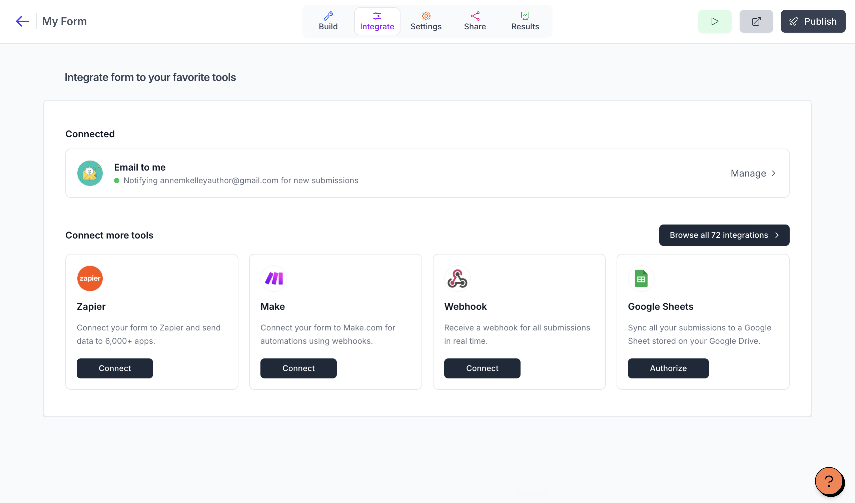Publish the form
Image resolution: width=855 pixels, height=503 pixels.
[x=813, y=21]
